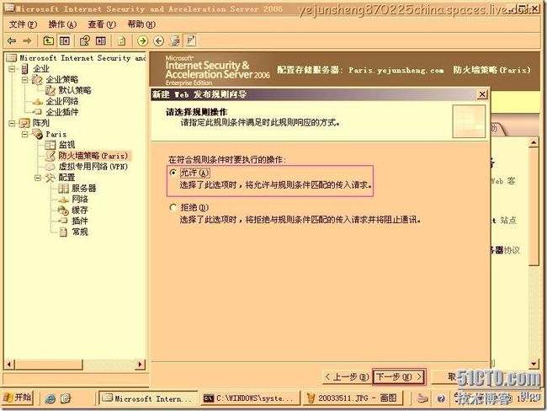Click the tree pane horizontal scrollbar thumb

(48, 365)
